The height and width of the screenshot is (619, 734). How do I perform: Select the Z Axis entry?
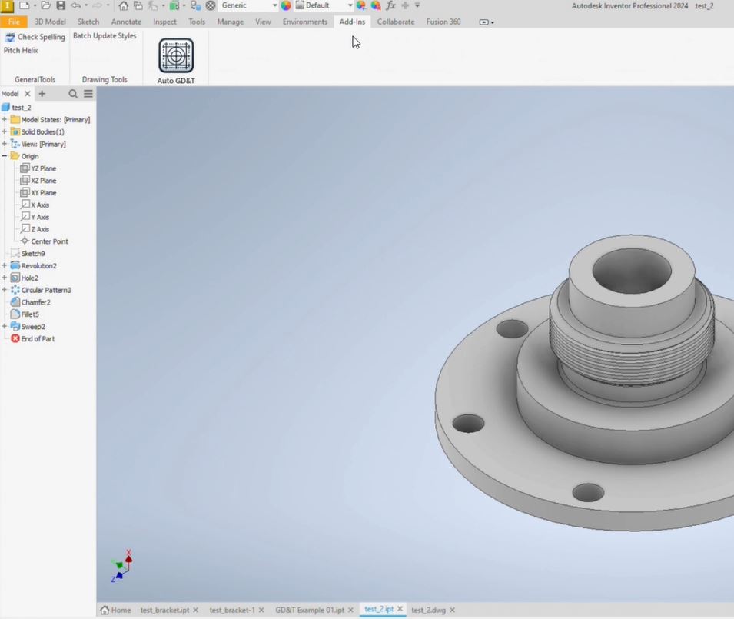(35, 229)
